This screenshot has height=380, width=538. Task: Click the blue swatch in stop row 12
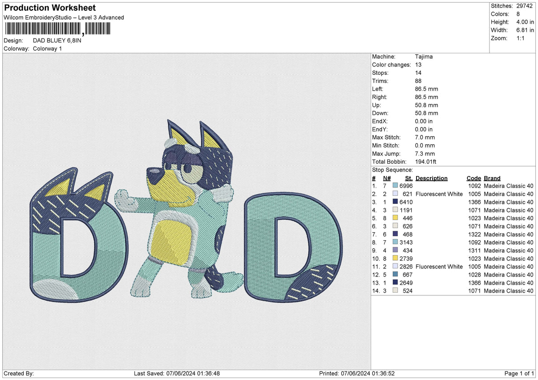click(x=395, y=275)
